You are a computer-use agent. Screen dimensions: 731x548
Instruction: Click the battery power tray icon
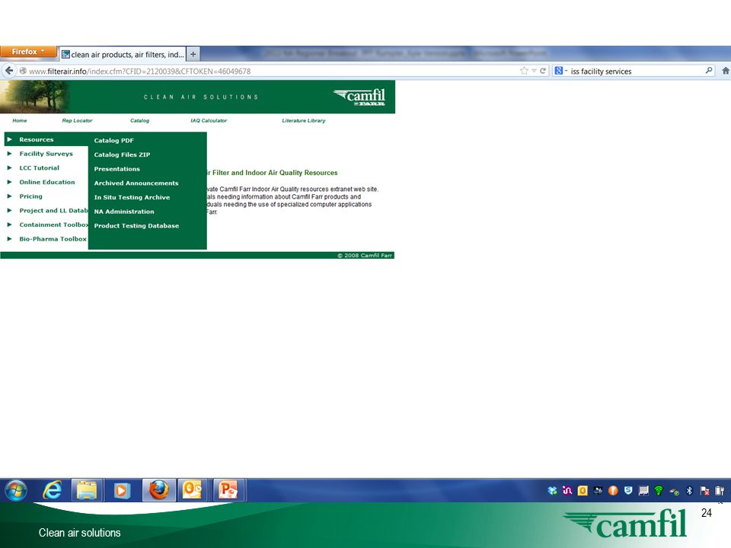click(x=720, y=490)
